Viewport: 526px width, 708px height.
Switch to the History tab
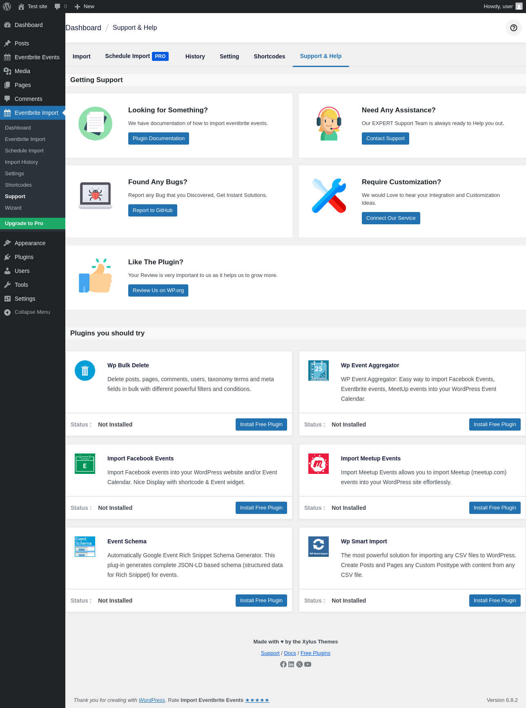click(x=195, y=56)
